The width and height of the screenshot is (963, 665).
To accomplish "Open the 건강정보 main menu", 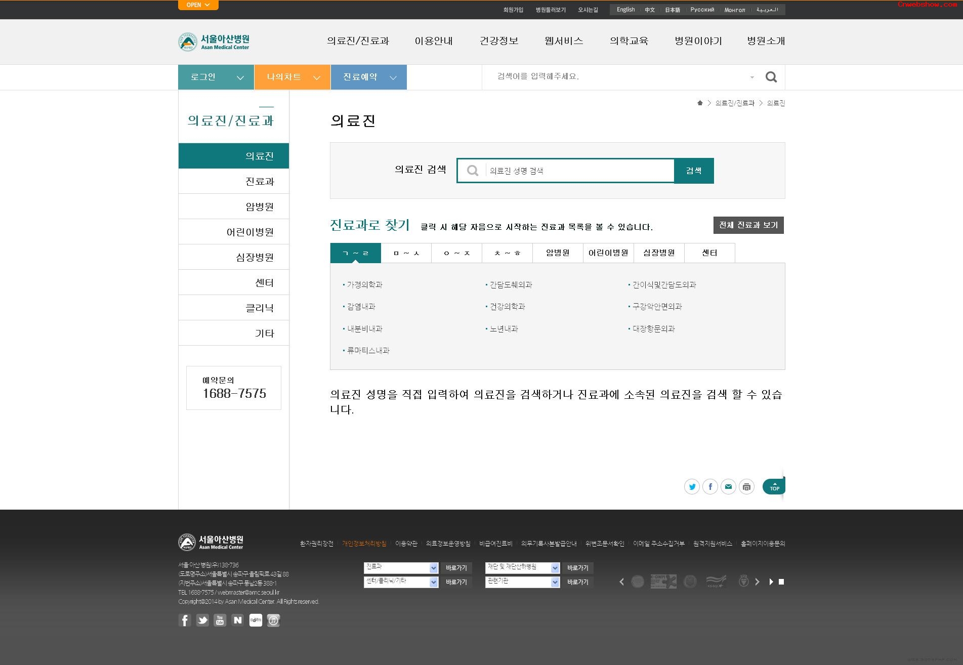I will tap(499, 41).
